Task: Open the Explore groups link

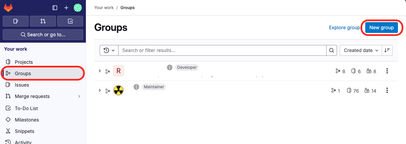Action: pyautogui.click(x=344, y=28)
